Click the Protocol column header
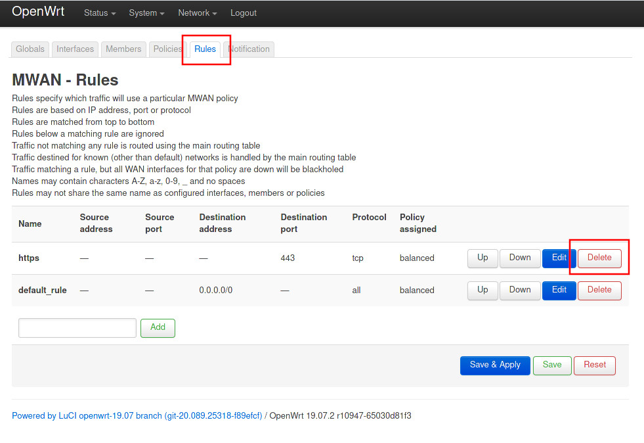 369,217
